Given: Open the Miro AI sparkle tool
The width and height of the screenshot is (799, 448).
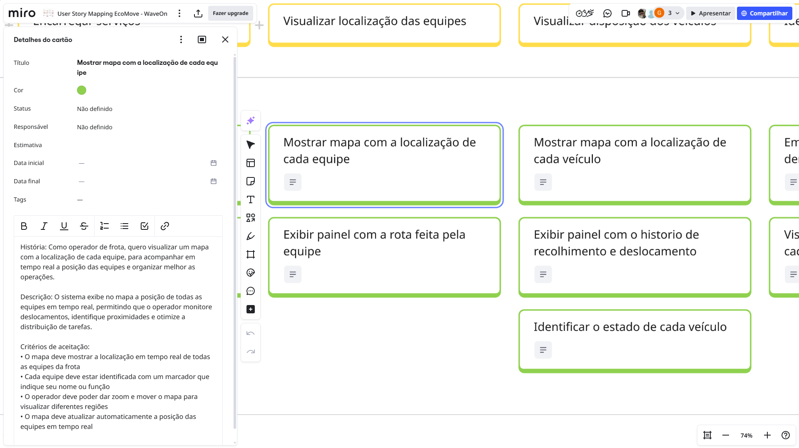Looking at the screenshot, I should [251, 121].
